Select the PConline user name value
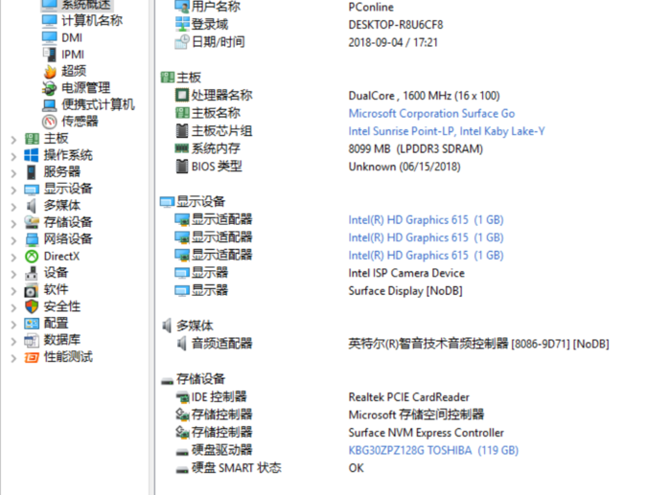Screen dimensions: 671x495 (371, 7)
